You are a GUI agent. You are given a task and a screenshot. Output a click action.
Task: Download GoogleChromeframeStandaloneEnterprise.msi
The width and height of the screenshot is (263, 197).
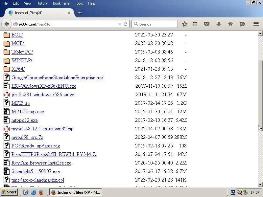coord(57,77)
